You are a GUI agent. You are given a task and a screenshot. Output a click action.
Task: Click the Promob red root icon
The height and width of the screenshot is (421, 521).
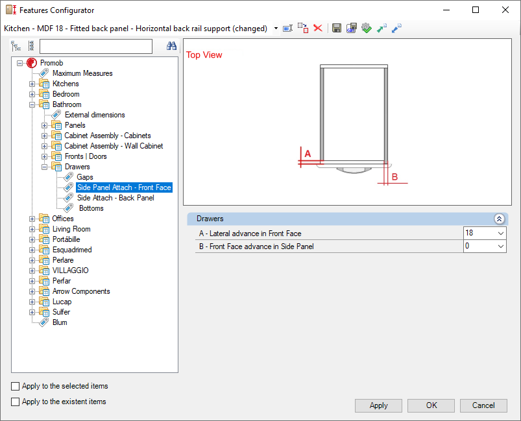click(x=32, y=63)
